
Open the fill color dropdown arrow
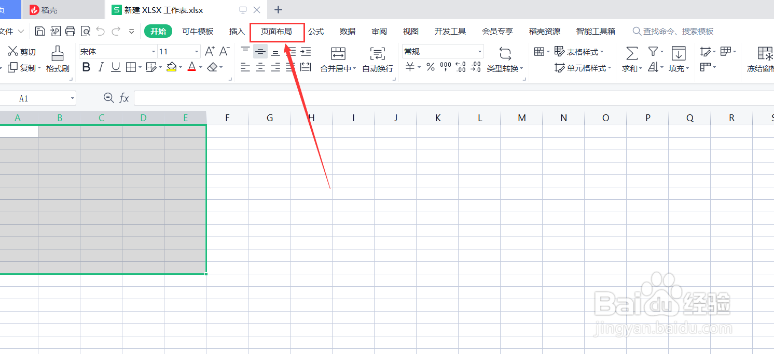[181, 68]
